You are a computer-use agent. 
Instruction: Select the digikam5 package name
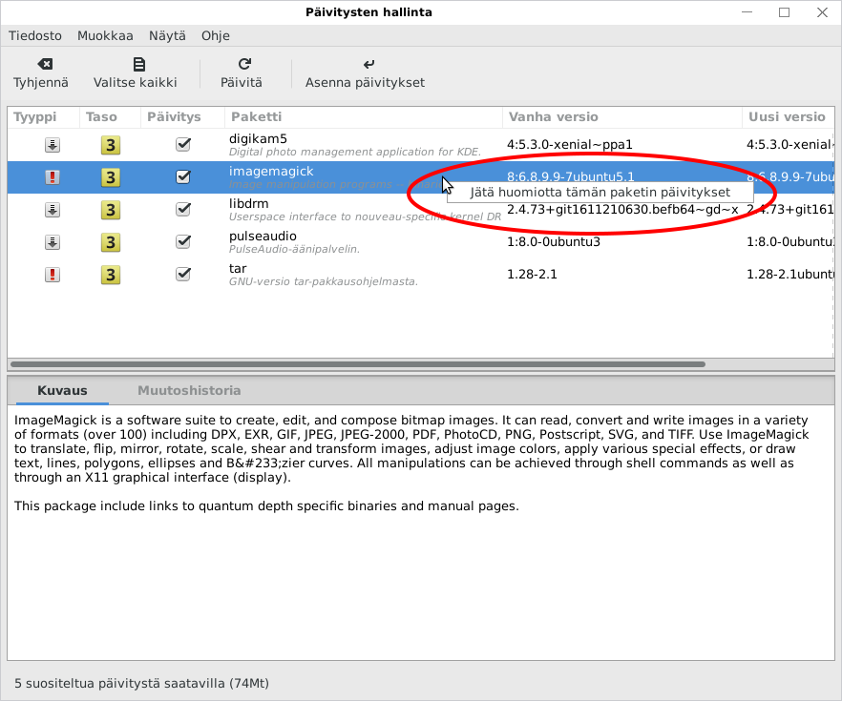coord(258,139)
